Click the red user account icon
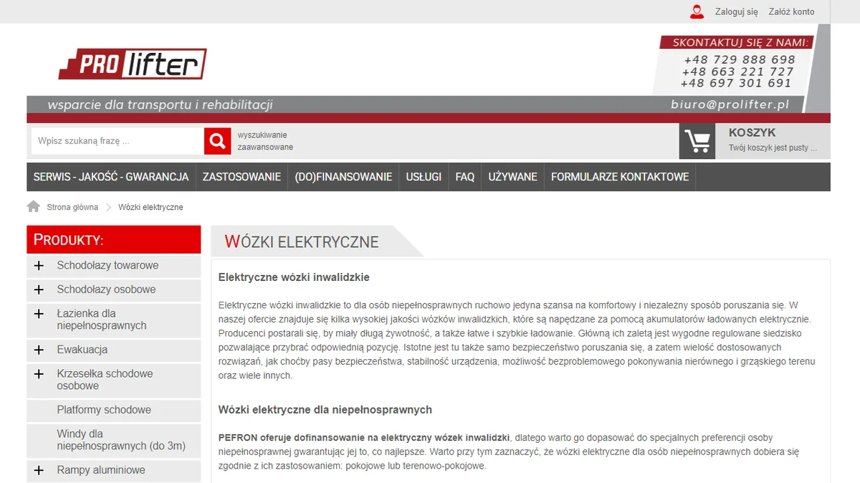The height and width of the screenshot is (483, 860). [697, 11]
